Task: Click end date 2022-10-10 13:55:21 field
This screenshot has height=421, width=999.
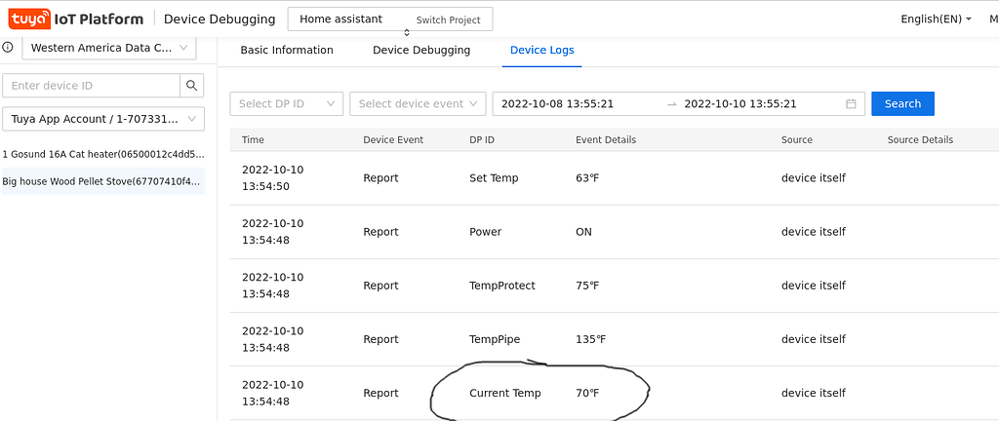Action: point(740,103)
